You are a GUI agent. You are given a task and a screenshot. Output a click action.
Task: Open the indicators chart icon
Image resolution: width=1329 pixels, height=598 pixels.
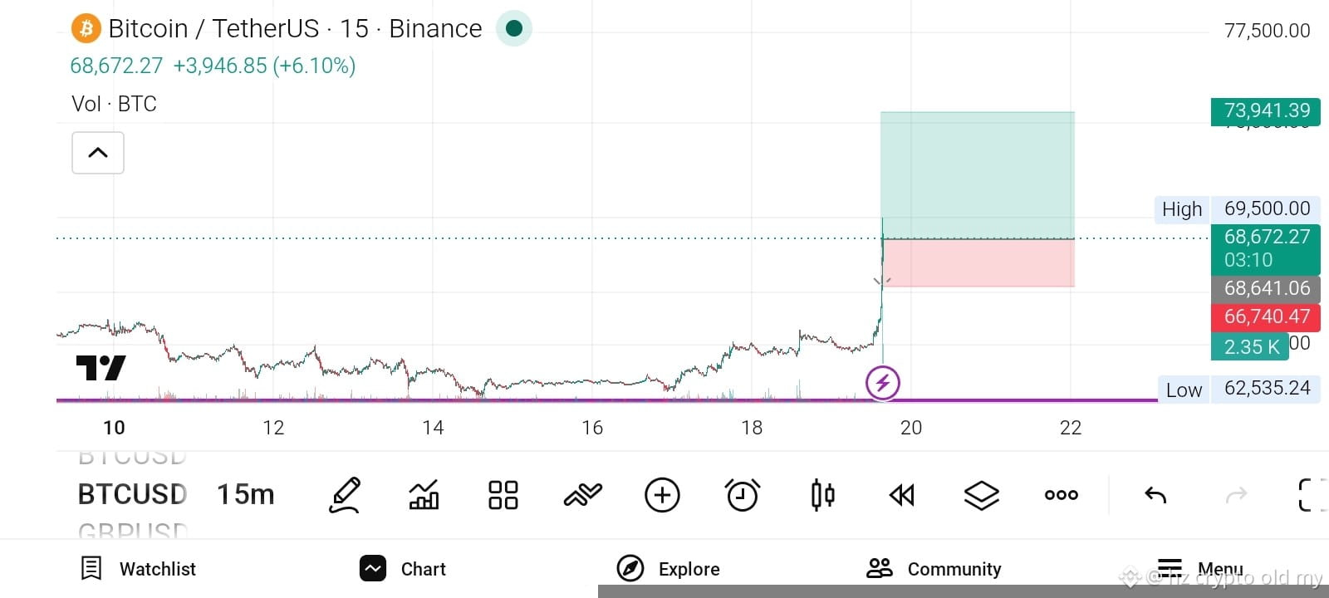pyautogui.click(x=424, y=495)
